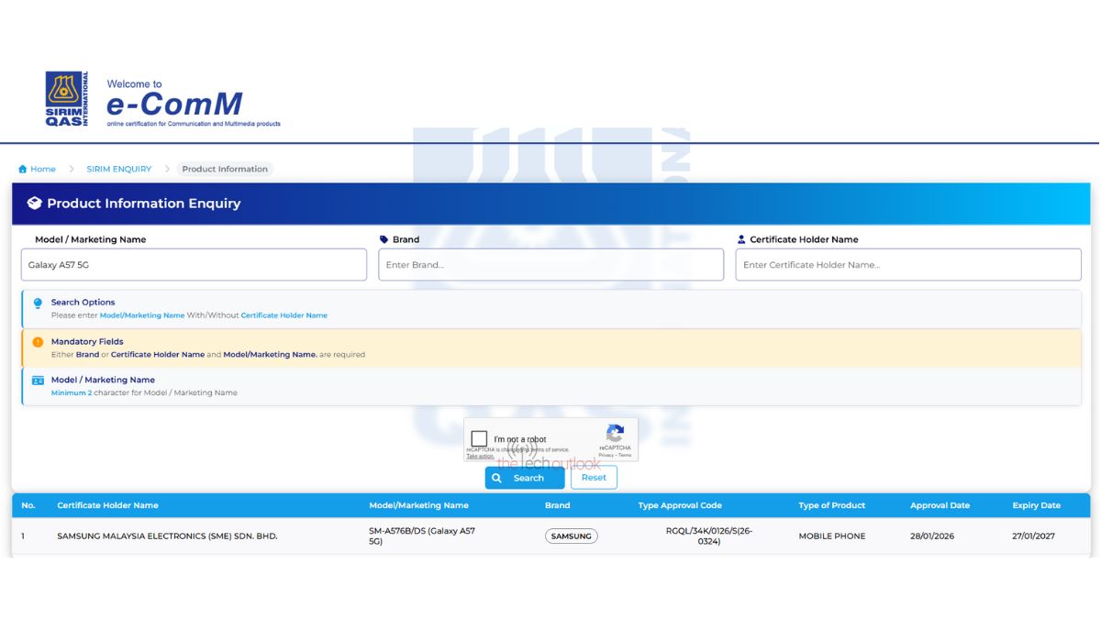Click the home icon in breadcrumb

[x=23, y=170]
